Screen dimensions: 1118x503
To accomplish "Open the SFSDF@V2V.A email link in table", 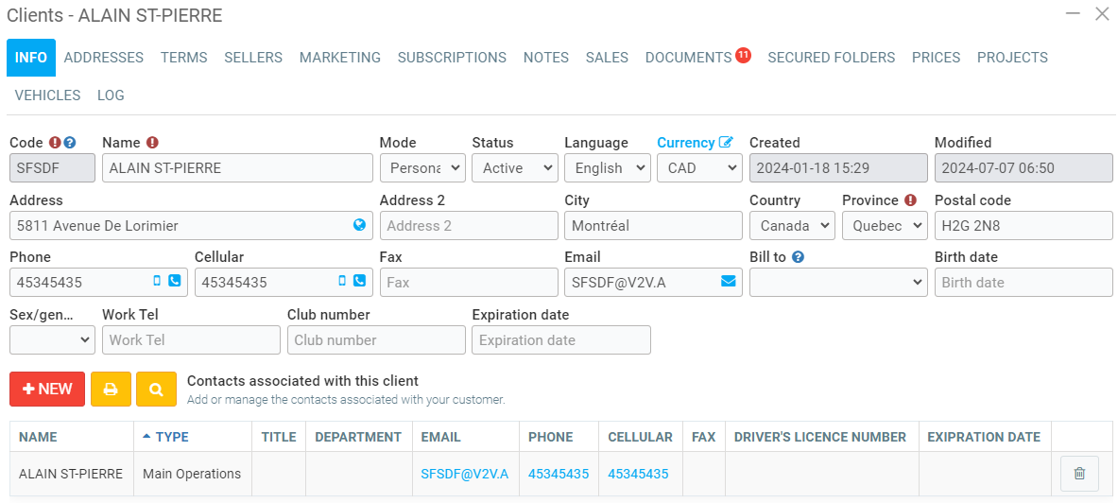I will pyautogui.click(x=464, y=474).
